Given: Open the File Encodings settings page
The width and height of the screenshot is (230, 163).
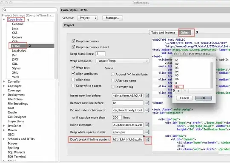Looking at the screenshot, I should tap(18, 104).
